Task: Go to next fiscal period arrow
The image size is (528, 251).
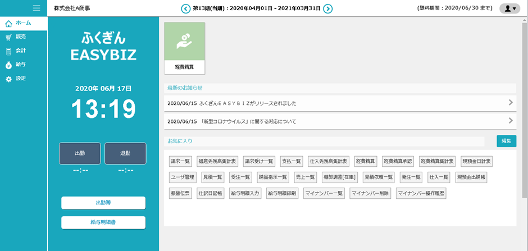Action: [x=328, y=8]
